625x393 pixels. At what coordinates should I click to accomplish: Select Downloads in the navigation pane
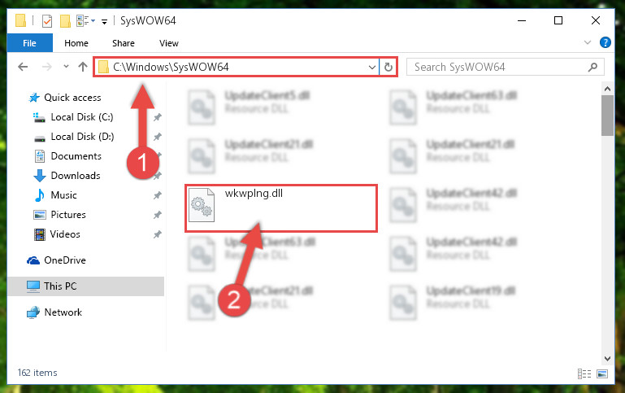pos(76,176)
